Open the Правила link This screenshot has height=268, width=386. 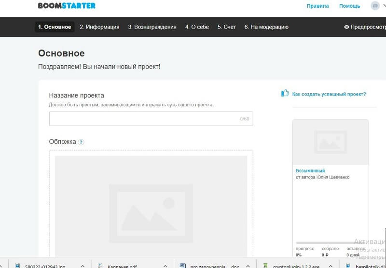point(317,6)
